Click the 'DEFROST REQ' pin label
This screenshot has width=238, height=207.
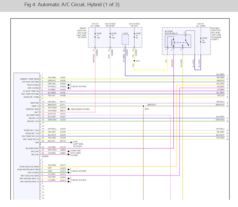tap(32, 109)
